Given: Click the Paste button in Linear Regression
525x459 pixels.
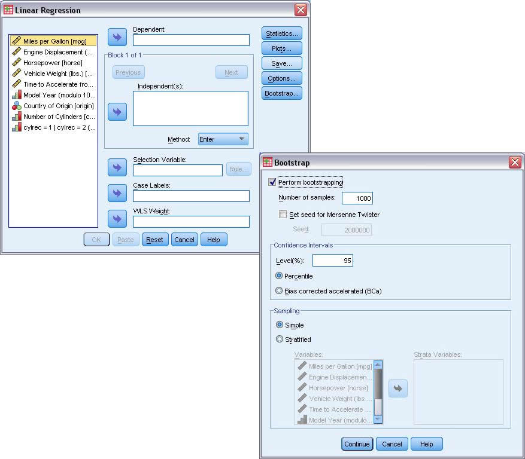Looking at the screenshot, I should point(126,240).
